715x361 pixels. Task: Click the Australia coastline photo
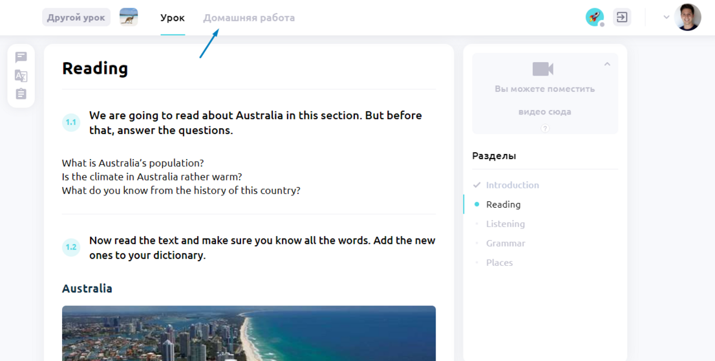(x=249, y=333)
